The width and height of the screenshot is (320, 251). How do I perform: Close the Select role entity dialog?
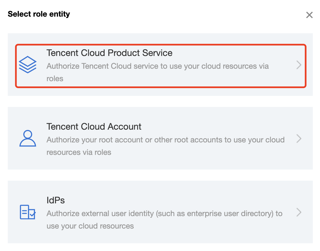(x=309, y=15)
